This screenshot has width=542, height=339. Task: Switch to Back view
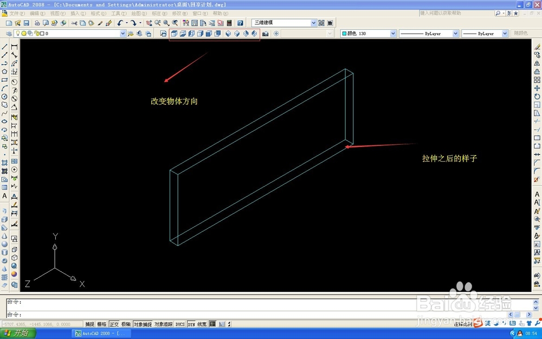point(217,34)
